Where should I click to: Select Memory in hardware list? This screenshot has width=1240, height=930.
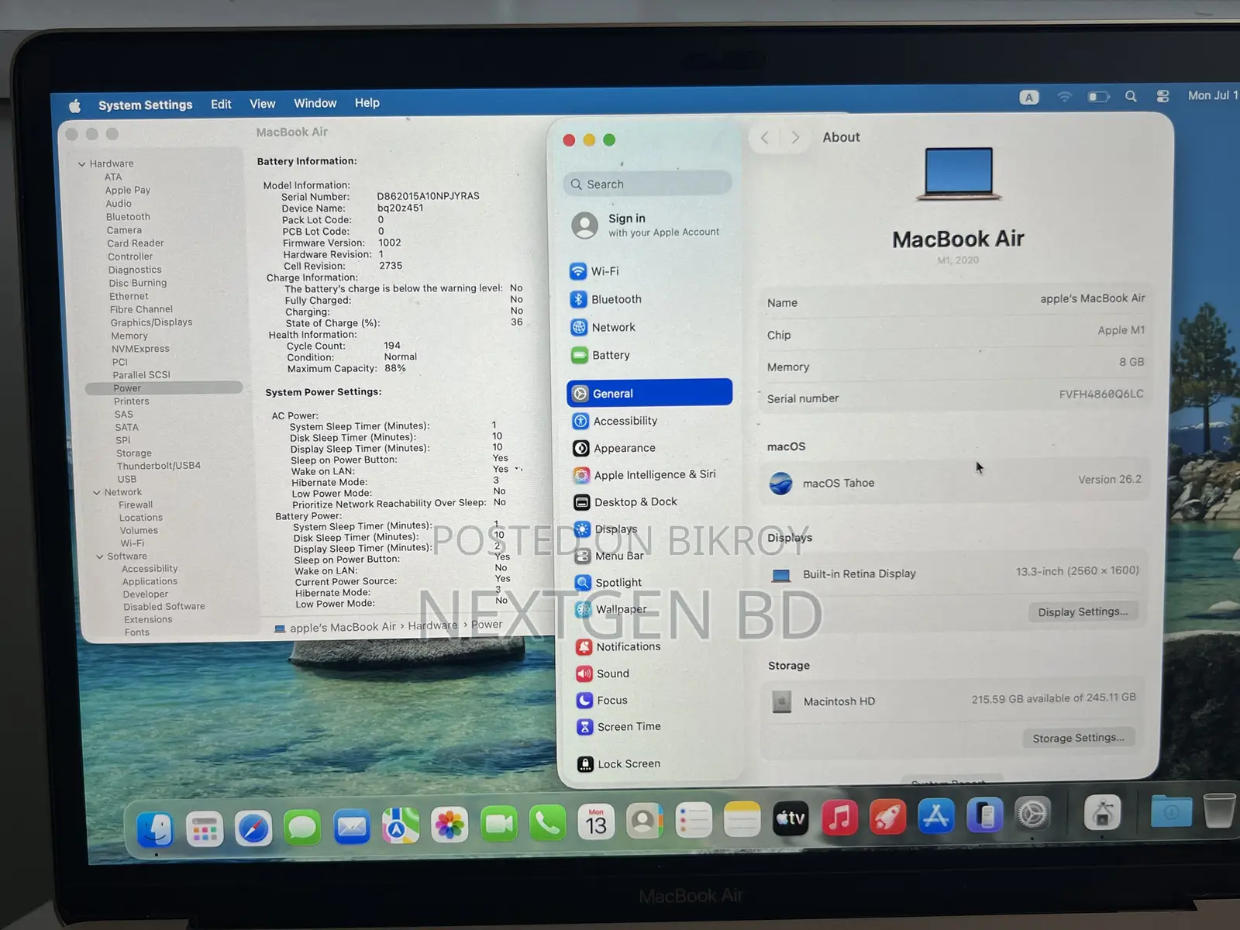click(129, 336)
